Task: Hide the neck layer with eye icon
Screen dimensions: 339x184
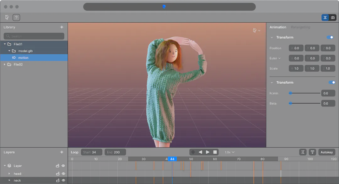Action: (63, 181)
